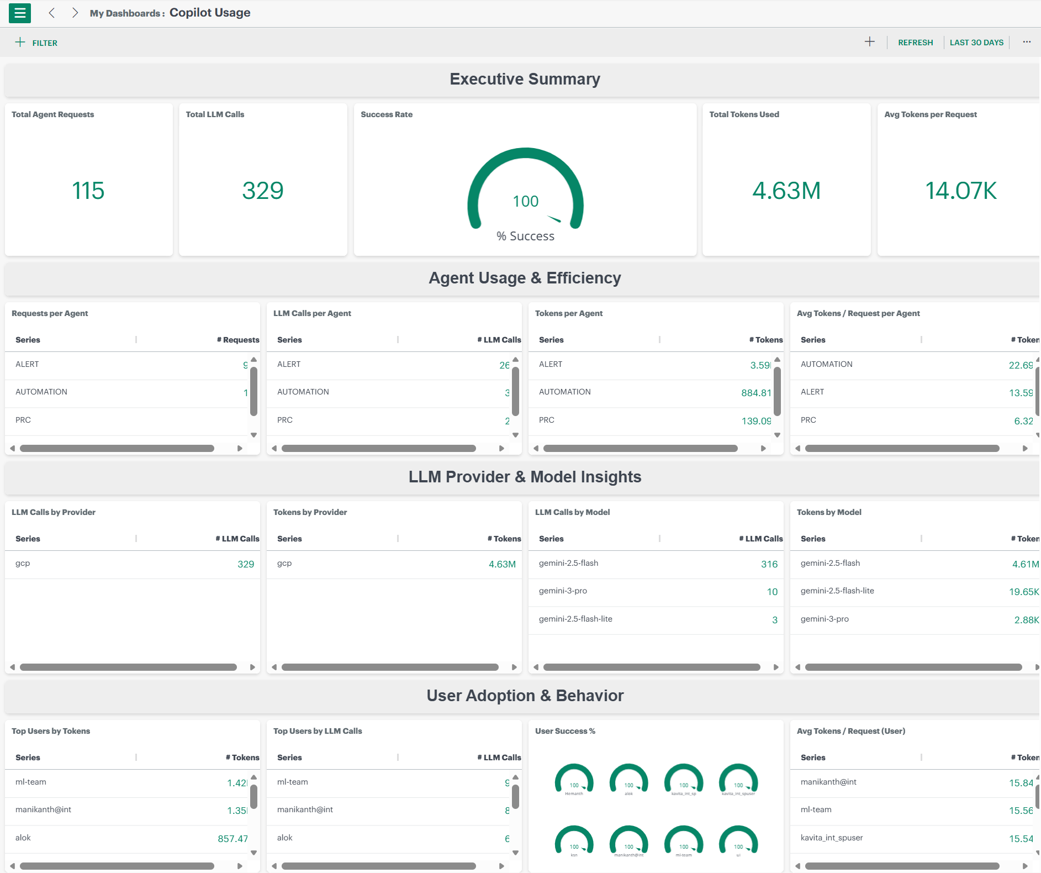Viewport: 1041px width, 873px height.
Task: Click the plus icon next to FILTER
Action: [x=20, y=43]
